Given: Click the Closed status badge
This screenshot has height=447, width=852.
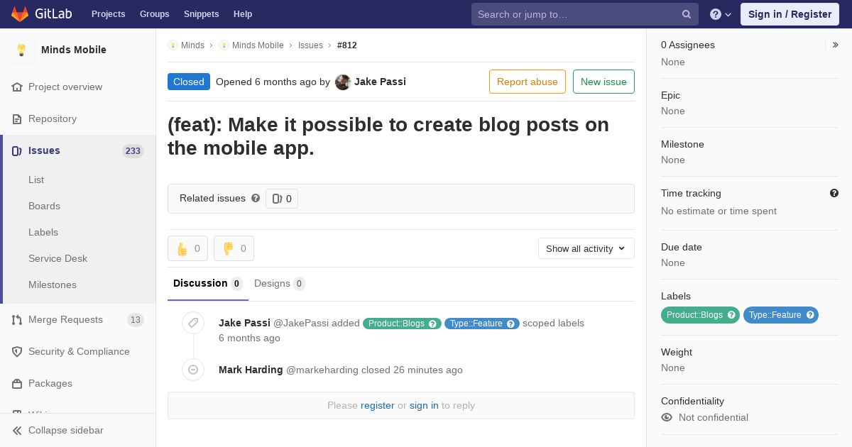Looking at the screenshot, I should pos(189,82).
